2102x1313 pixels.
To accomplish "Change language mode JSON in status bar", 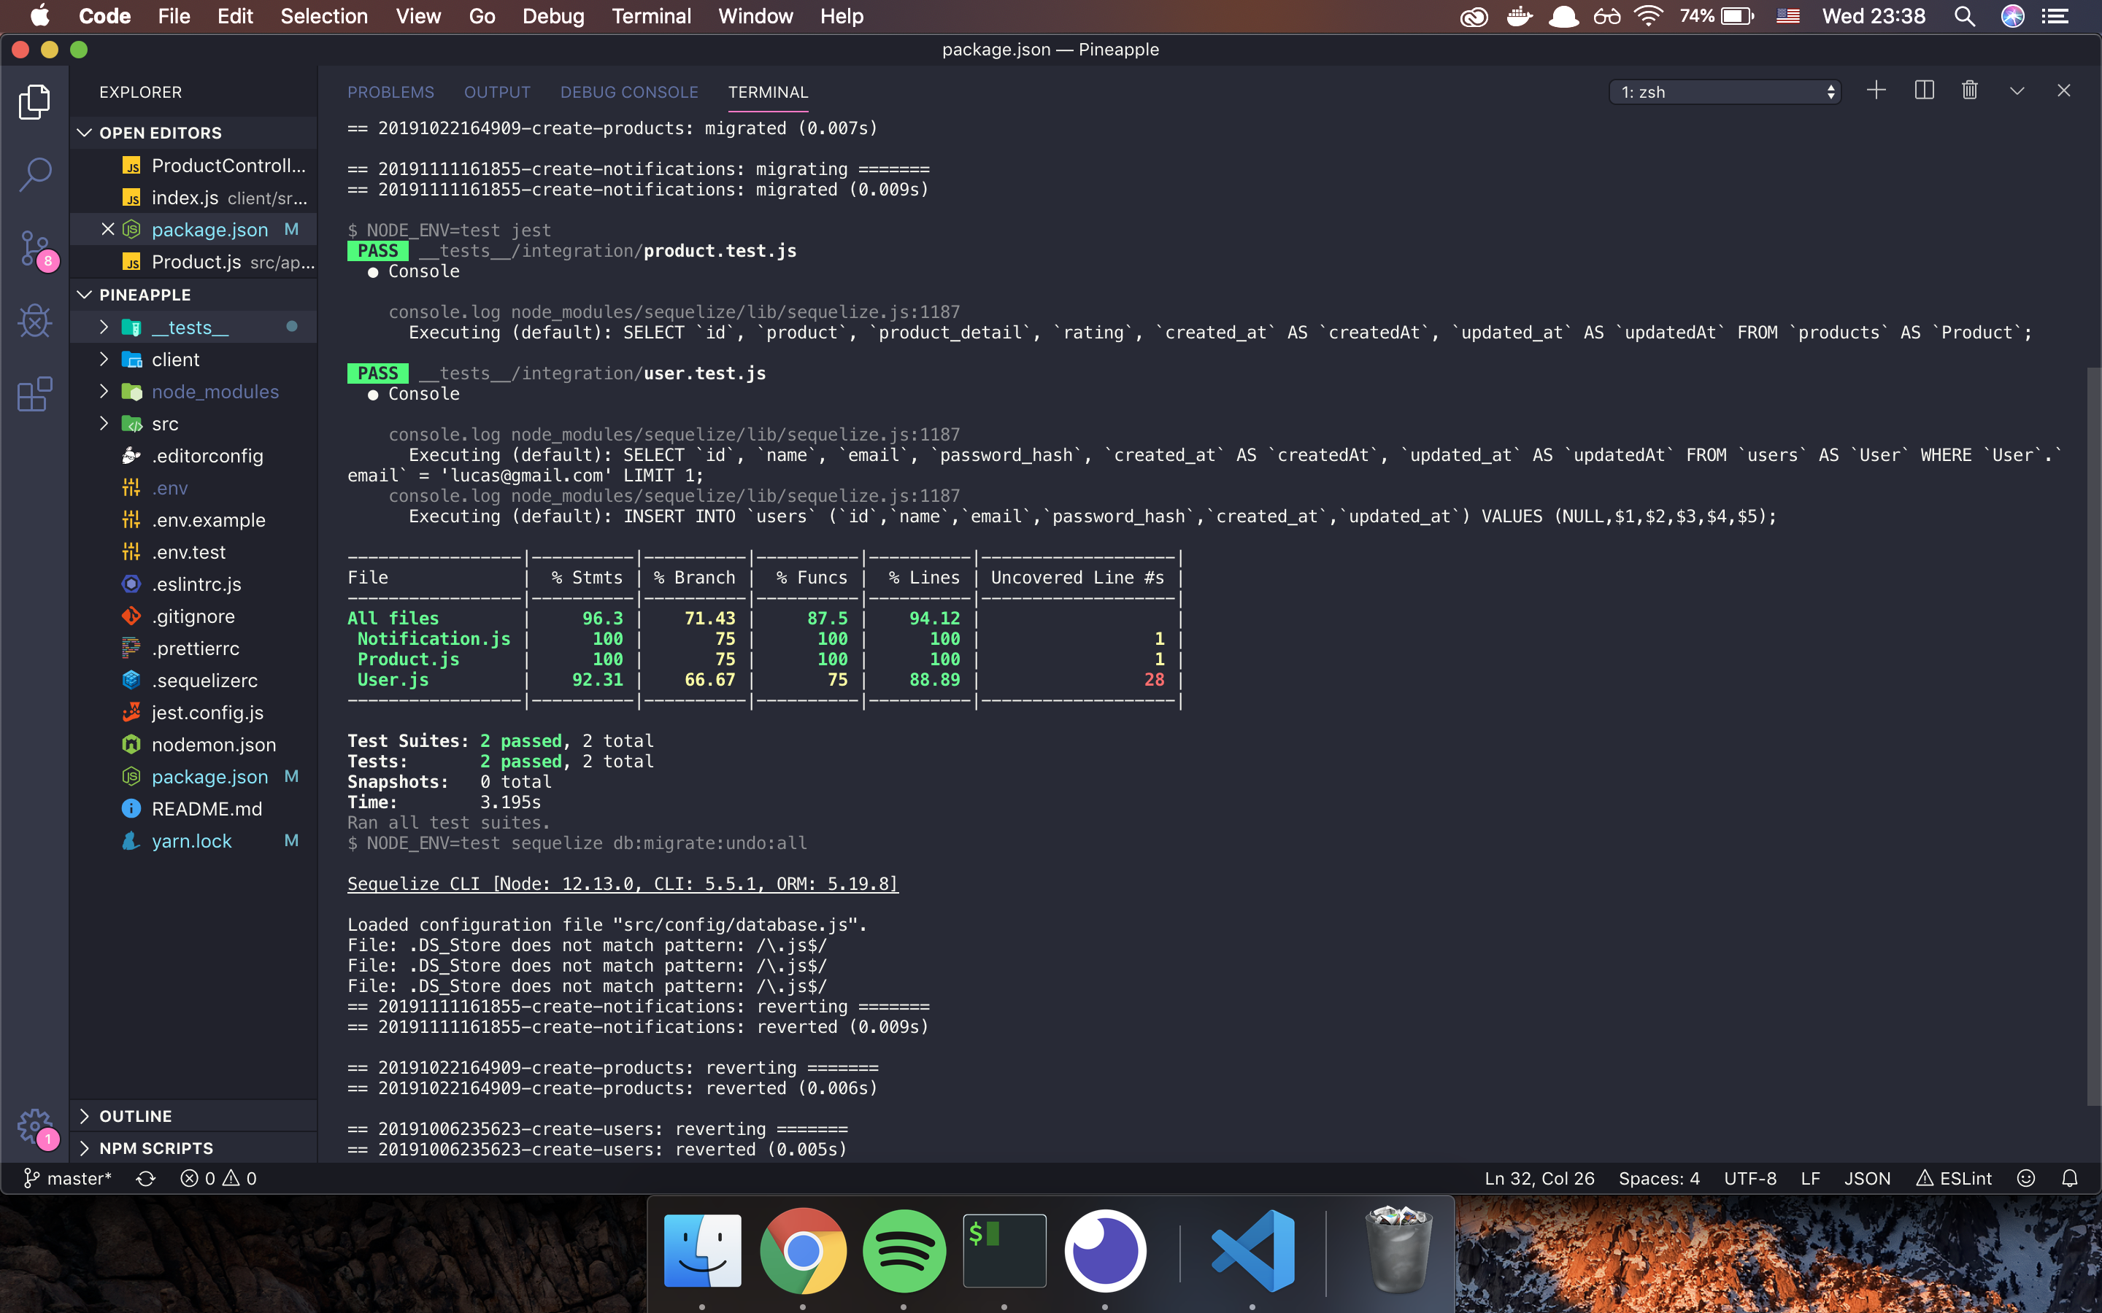I will pyautogui.click(x=1868, y=1178).
